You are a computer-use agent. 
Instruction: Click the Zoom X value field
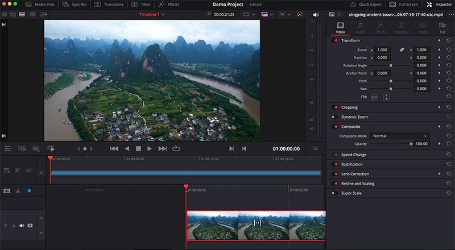click(382, 50)
